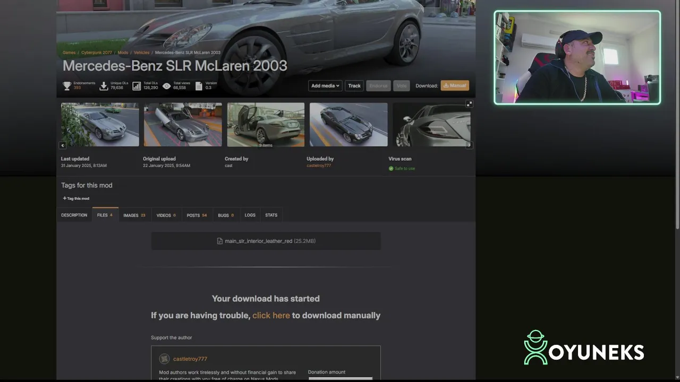The width and height of the screenshot is (680, 382).
Task: Open the Videos tab
Action: pyautogui.click(x=166, y=215)
